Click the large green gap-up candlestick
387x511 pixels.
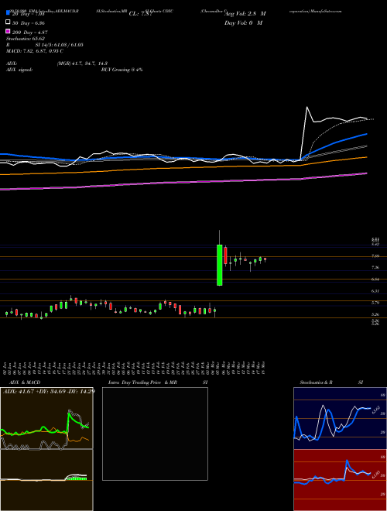tap(220, 265)
